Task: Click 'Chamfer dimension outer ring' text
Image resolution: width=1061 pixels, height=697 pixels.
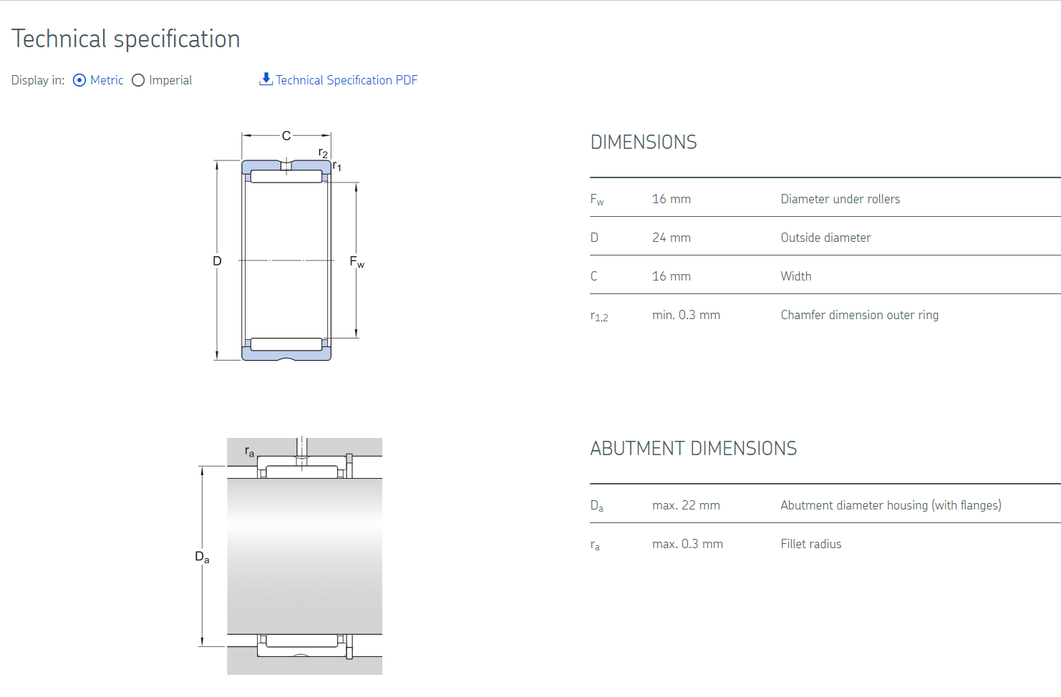Action: (x=860, y=315)
